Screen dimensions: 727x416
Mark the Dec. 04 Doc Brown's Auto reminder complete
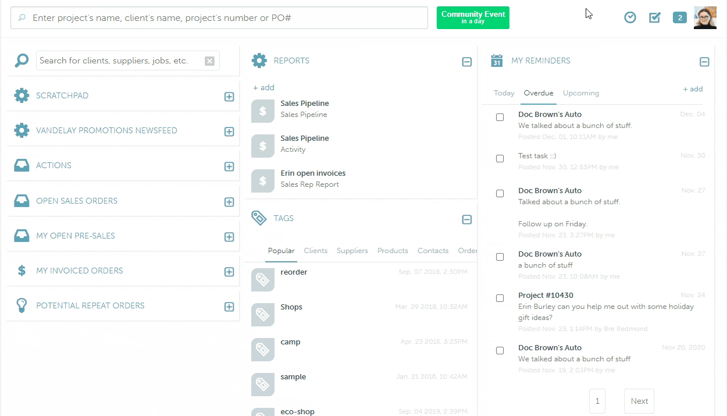500,117
